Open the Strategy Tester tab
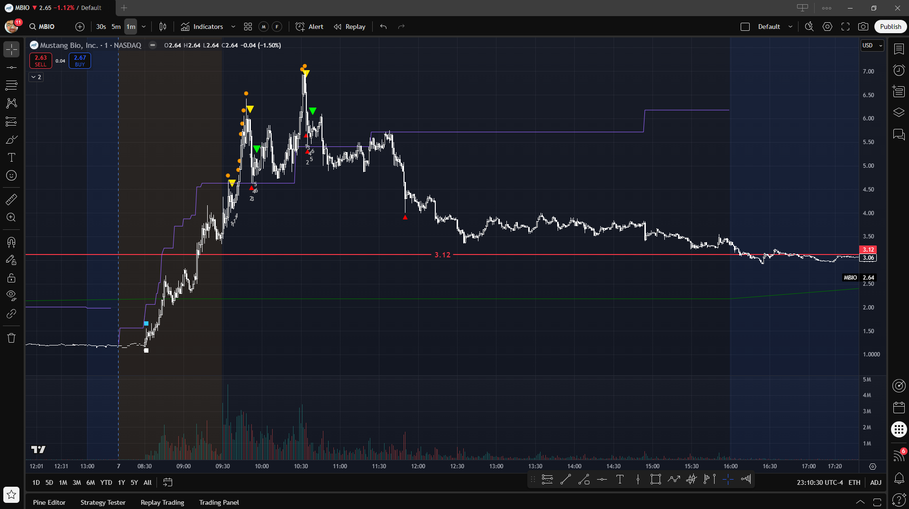909x509 pixels. (x=103, y=502)
